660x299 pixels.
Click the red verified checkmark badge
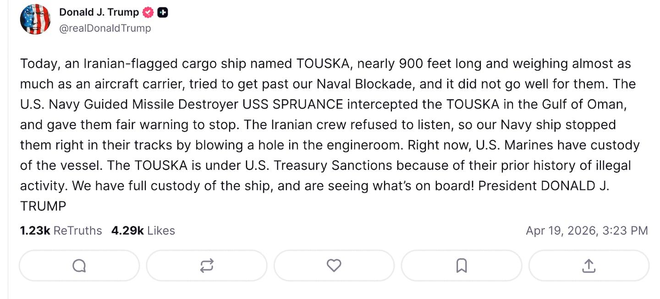(x=148, y=13)
